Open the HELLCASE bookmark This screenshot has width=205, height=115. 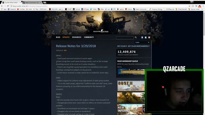[x=56, y=9]
